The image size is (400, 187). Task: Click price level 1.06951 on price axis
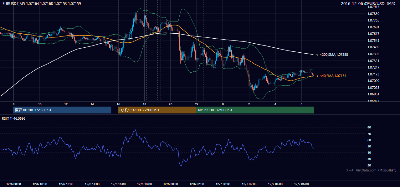point(374,94)
